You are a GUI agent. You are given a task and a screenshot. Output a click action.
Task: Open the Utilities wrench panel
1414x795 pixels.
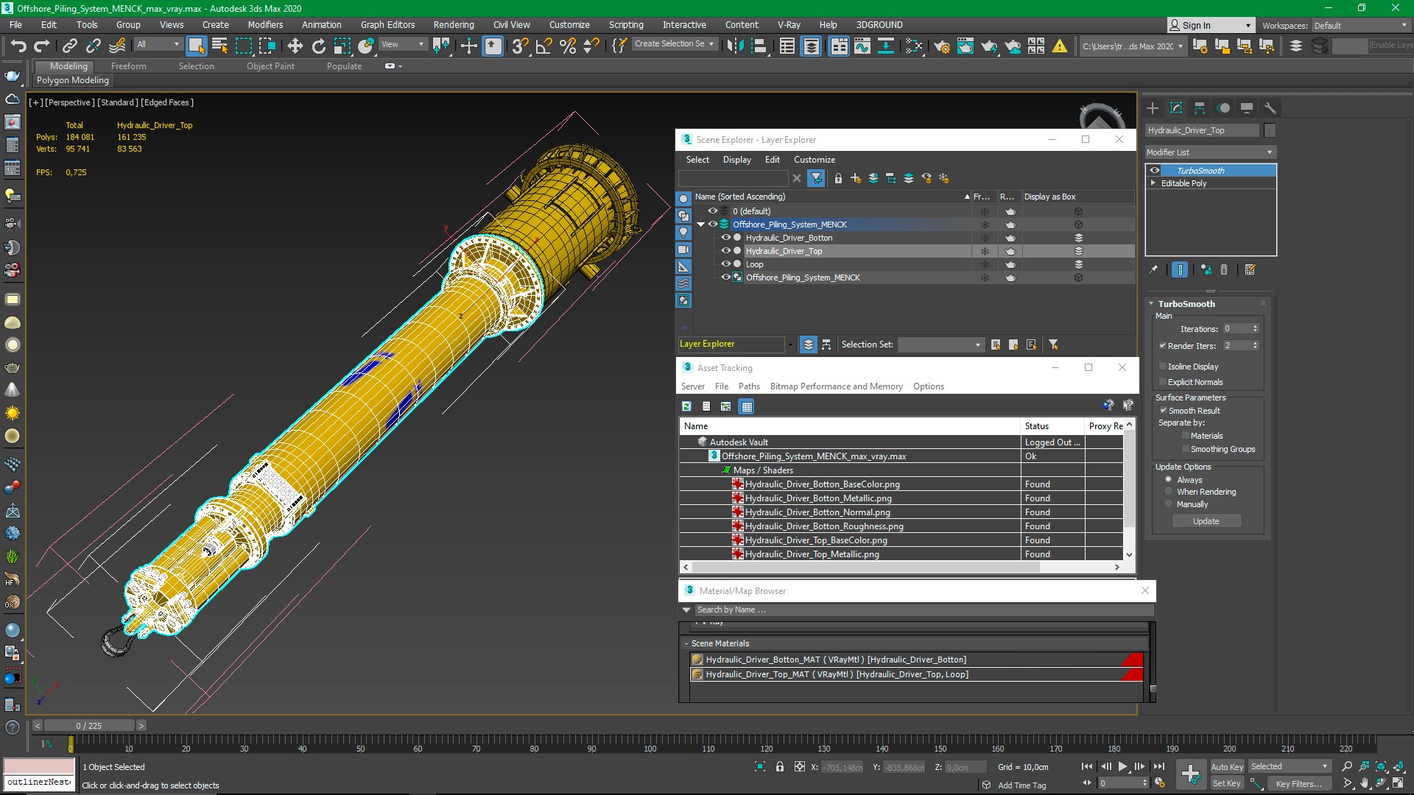[x=1270, y=108]
